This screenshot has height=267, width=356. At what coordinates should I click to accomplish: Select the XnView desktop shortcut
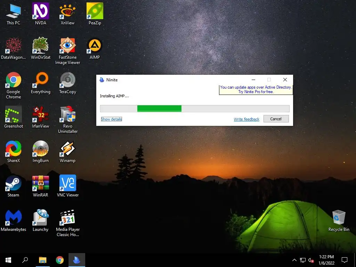point(67,14)
